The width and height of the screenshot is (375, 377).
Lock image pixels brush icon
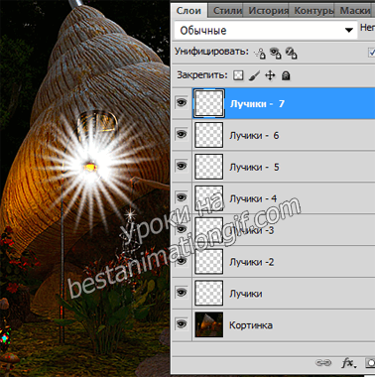click(x=254, y=75)
